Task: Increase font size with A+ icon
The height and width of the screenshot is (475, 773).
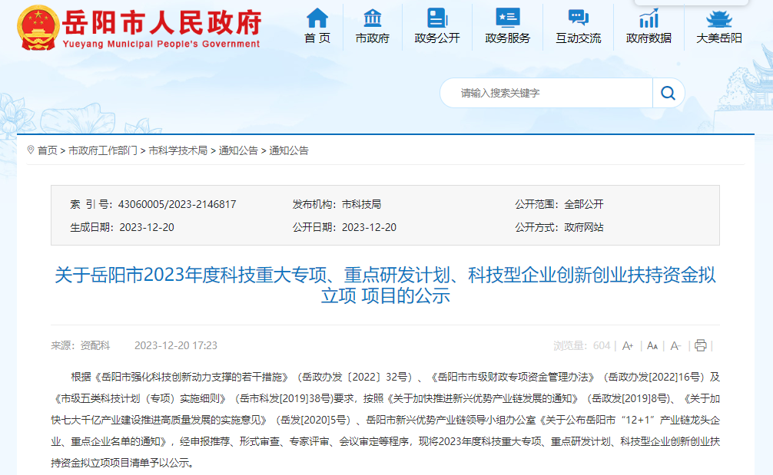Action: tap(628, 345)
